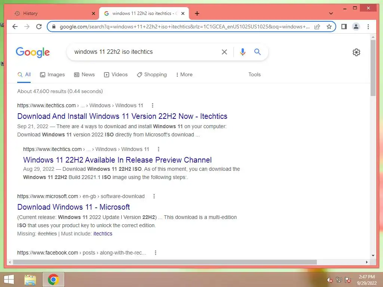Click the horizontal scrollbar thumb
This screenshot has width=383, height=287.
click(165, 262)
